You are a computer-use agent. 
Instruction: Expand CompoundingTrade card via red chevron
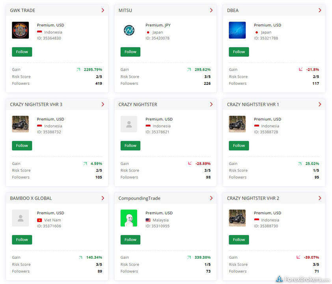pos(211,198)
